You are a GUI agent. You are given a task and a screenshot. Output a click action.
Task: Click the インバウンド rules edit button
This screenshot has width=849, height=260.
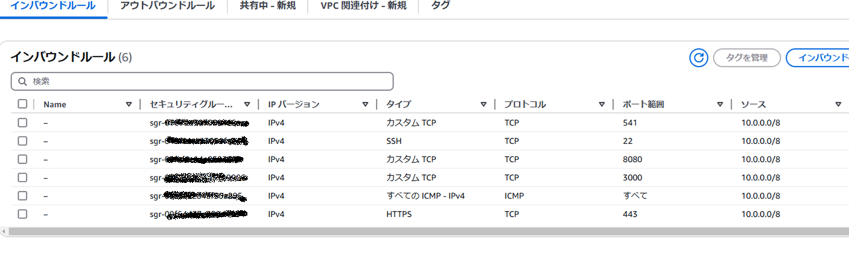[818, 58]
